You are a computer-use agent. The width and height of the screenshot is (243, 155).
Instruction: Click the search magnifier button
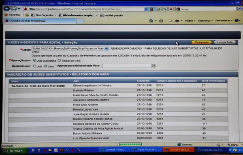tap(240, 9)
